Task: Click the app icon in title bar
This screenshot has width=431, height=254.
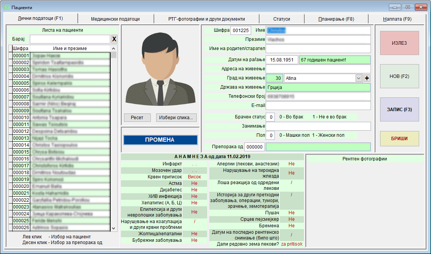Action: pos(7,7)
